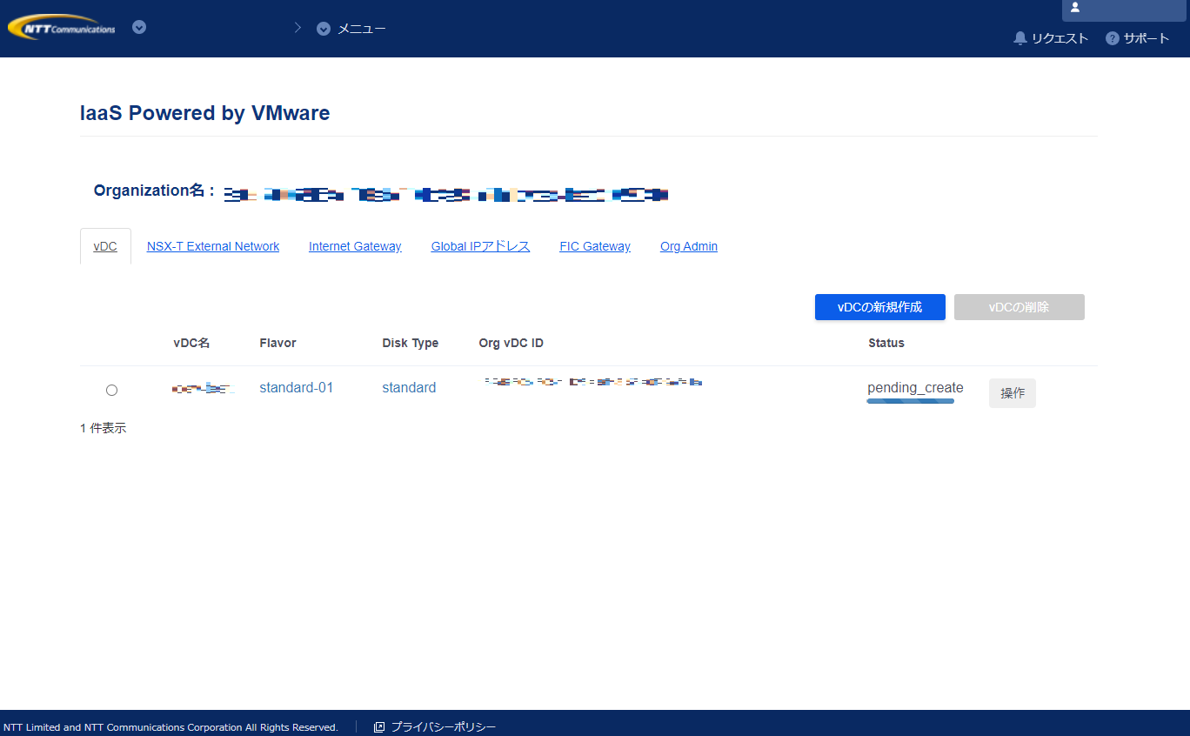Click the Status column header
This screenshot has width=1190, height=736.
tap(886, 343)
